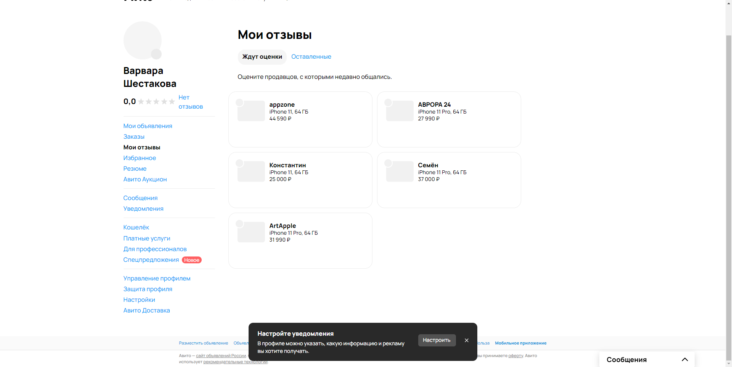732x367 pixels.
Task: Click the price 25 000 ₽
Action: click(280, 179)
